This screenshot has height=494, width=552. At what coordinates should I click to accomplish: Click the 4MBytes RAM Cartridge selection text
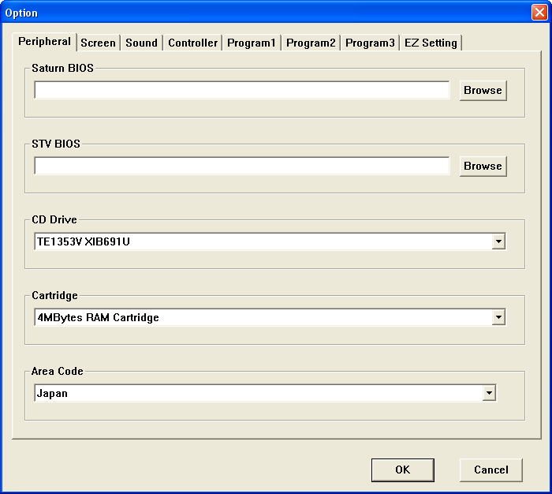click(x=99, y=318)
